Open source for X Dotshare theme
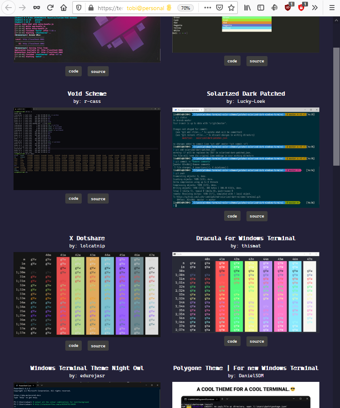Image resolution: width=340 pixels, height=408 pixels. [x=98, y=346]
